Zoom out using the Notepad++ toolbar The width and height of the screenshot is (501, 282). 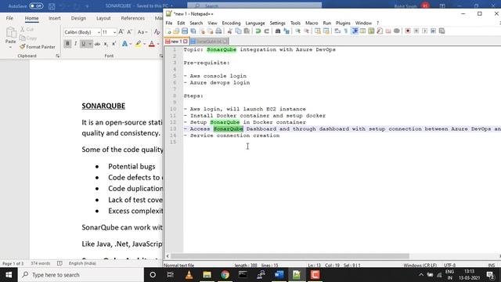[306, 31]
